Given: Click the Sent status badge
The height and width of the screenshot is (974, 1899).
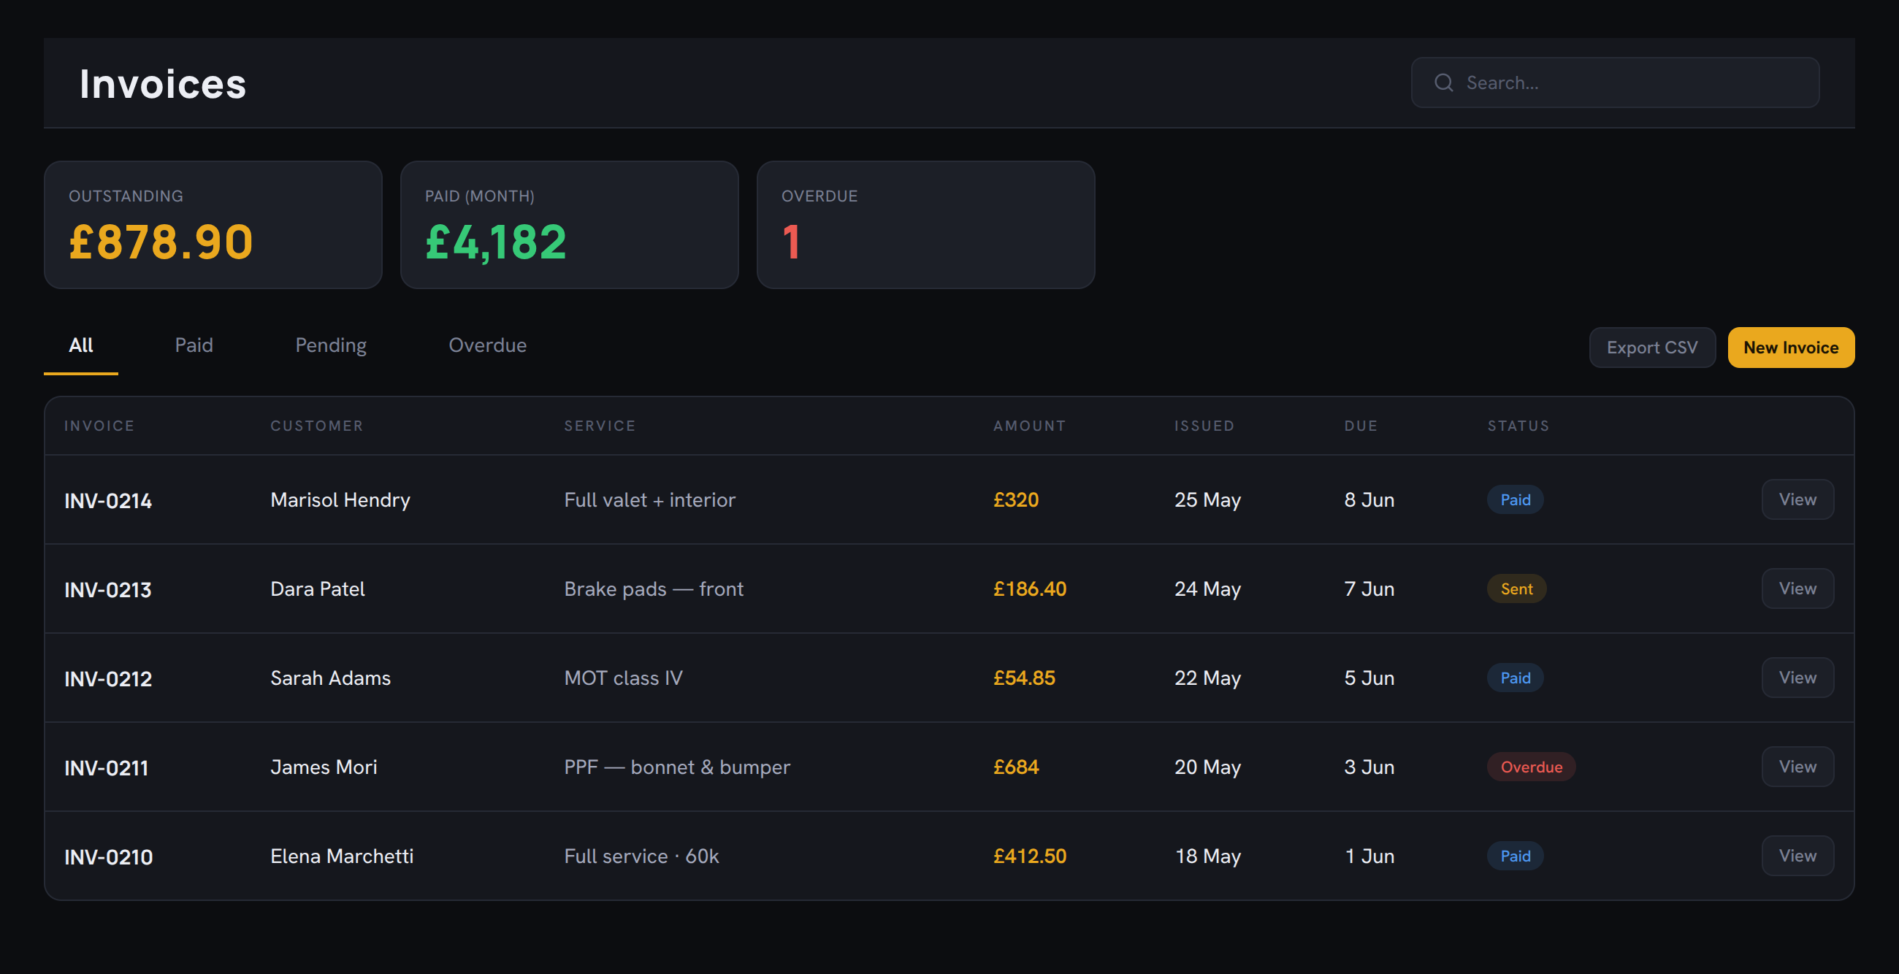Looking at the screenshot, I should coord(1516,589).
